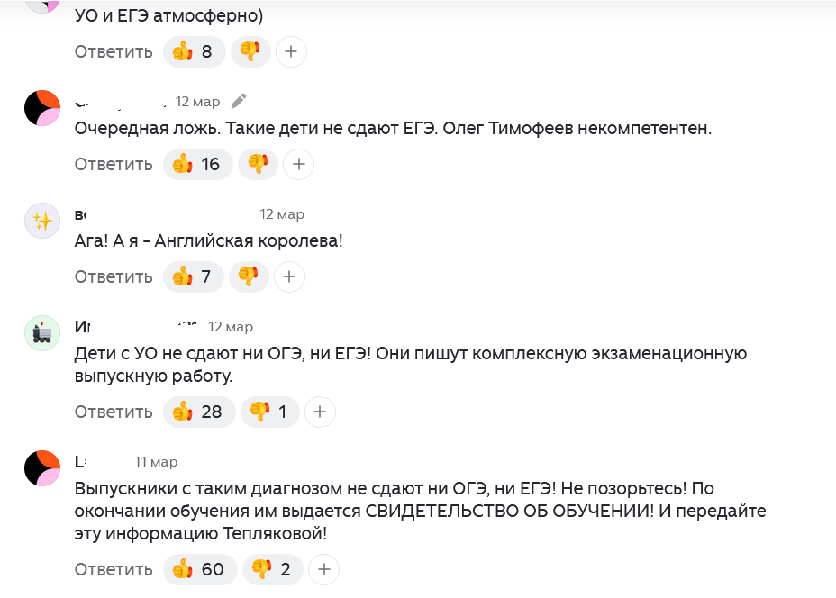Dislike the top comment about УО и ЕГЭ
This screenshot has height=598, width=836.
[x=250, y=51]
